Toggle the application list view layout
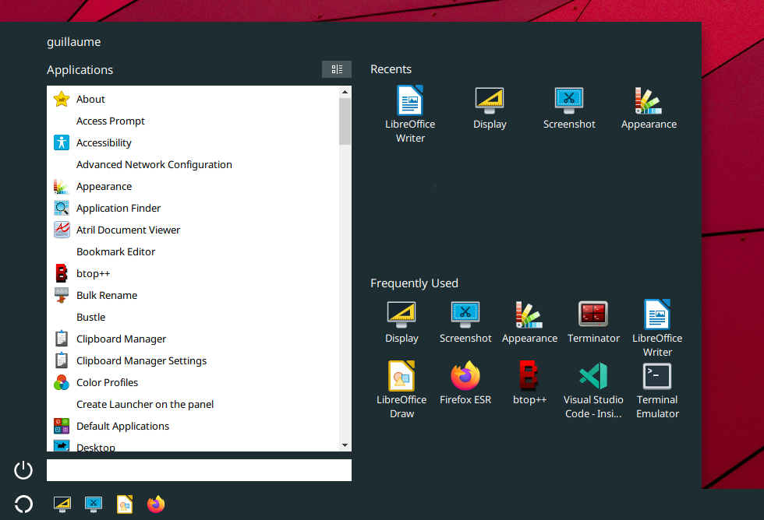Screen dimensions: 764x520 pyautogui.click(x=336, y=69)
